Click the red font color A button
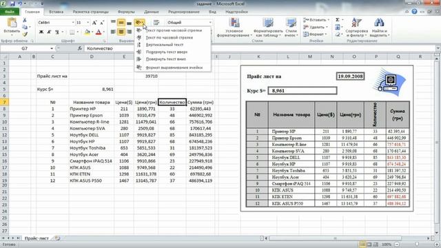 (99, 32)
